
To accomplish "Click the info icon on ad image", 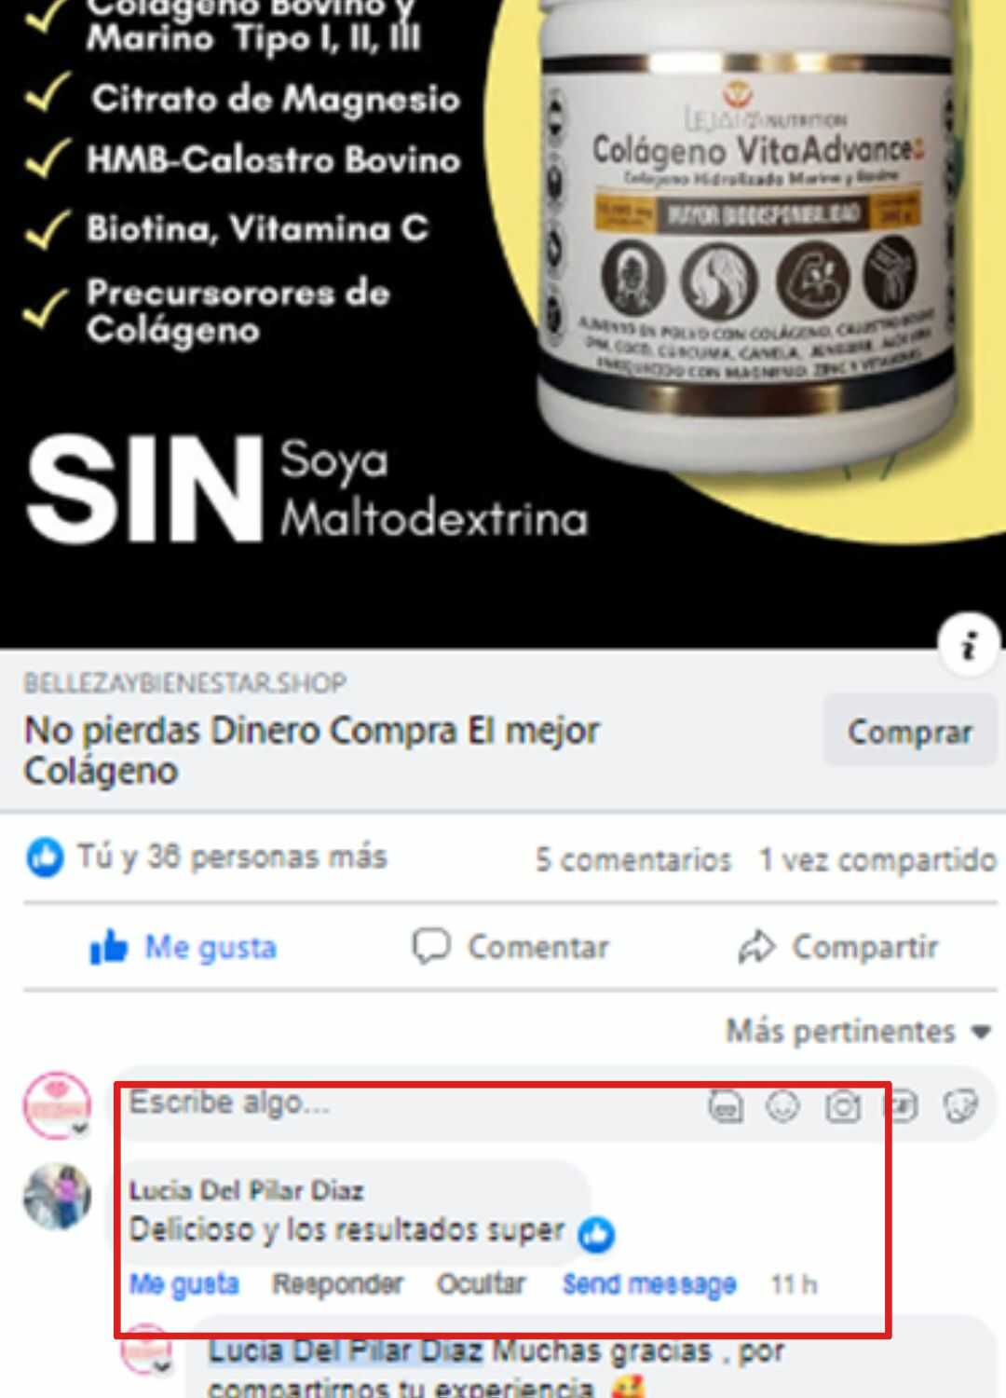I will tap(969, 645).
